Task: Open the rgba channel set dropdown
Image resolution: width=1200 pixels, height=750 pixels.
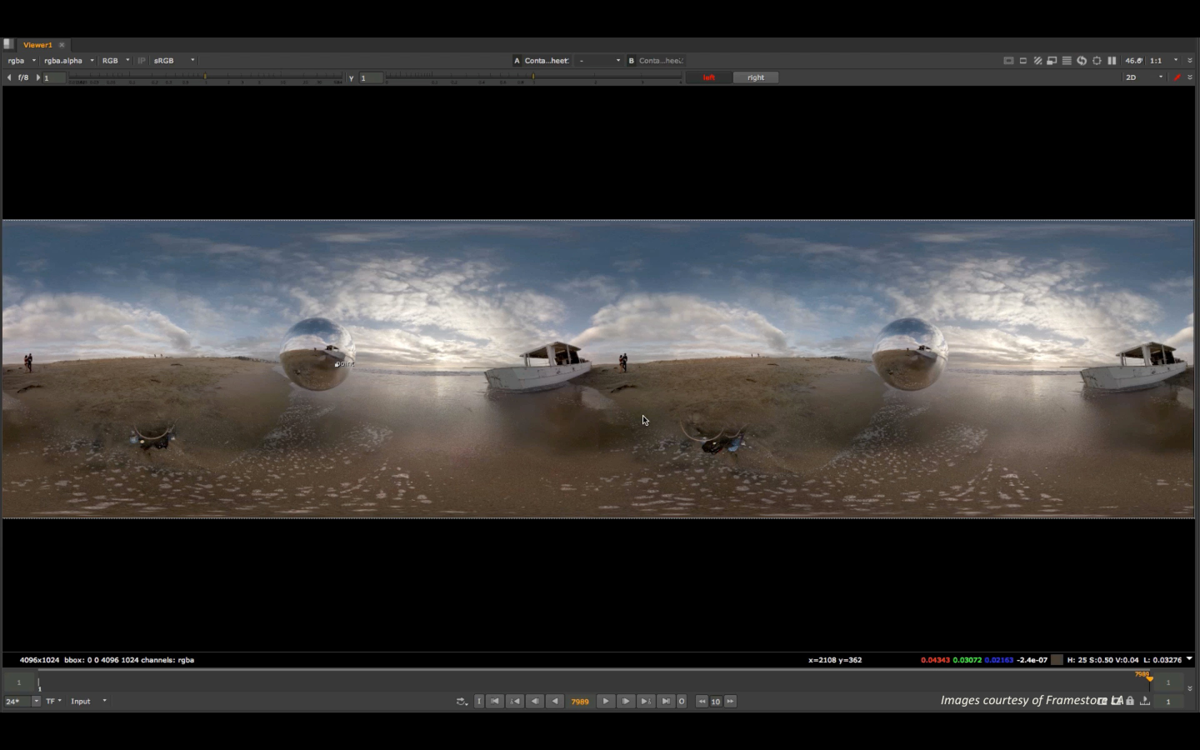Action: (22, 60)
